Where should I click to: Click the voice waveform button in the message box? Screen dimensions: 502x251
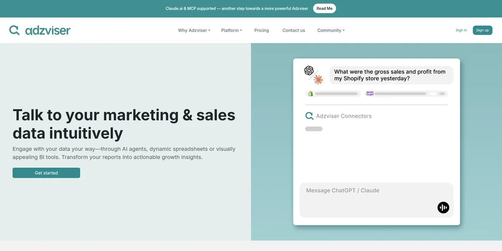tap(443, 207)
